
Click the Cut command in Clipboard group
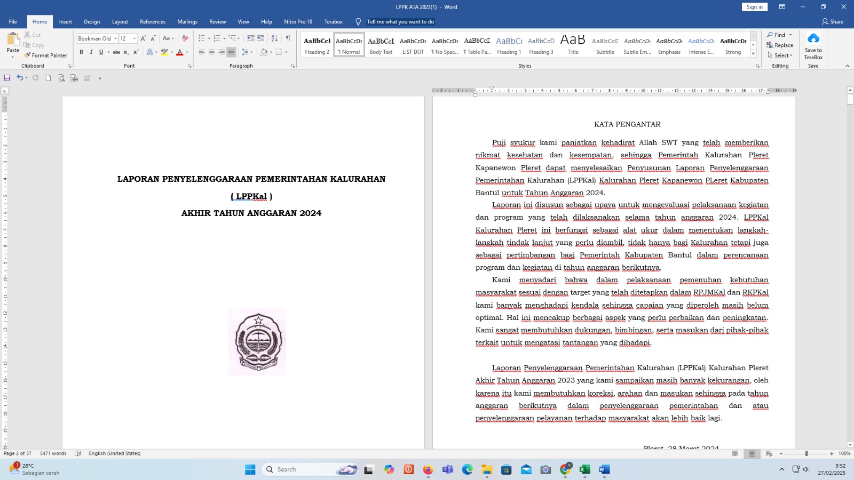click(32, 35)
